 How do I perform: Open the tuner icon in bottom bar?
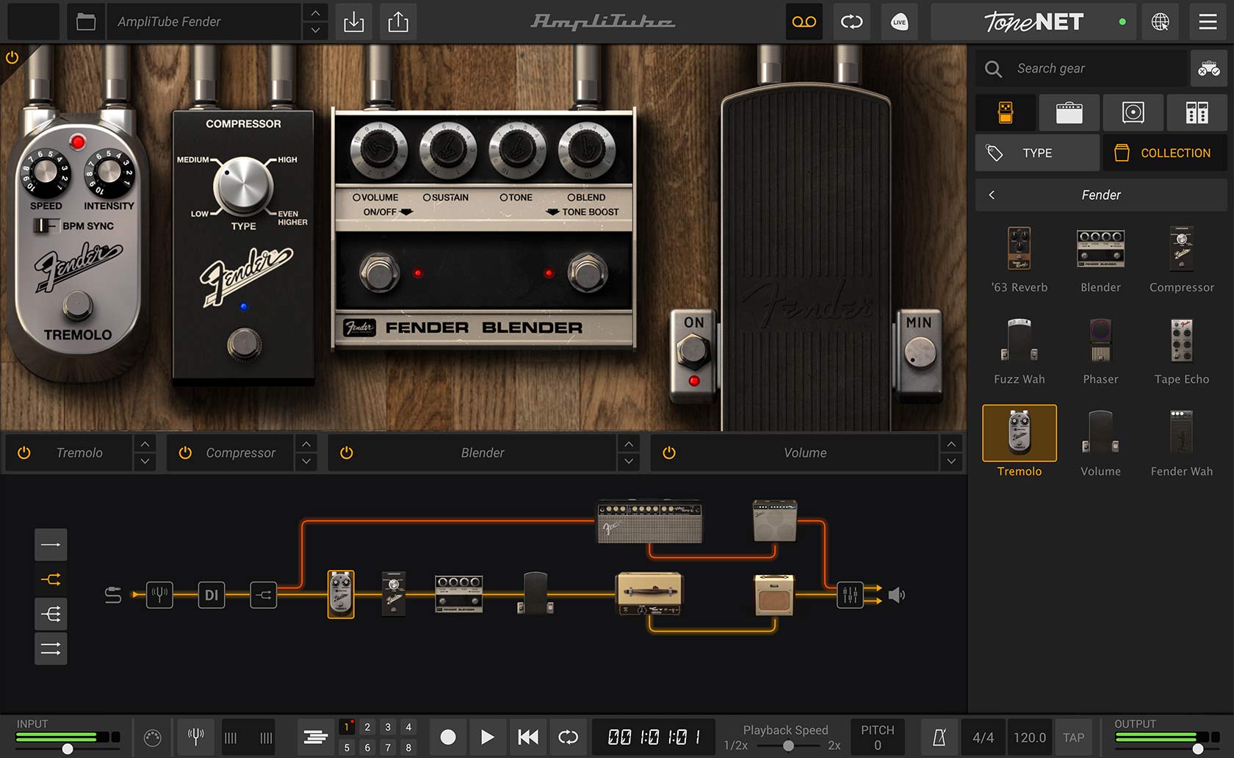coord(195,737)
